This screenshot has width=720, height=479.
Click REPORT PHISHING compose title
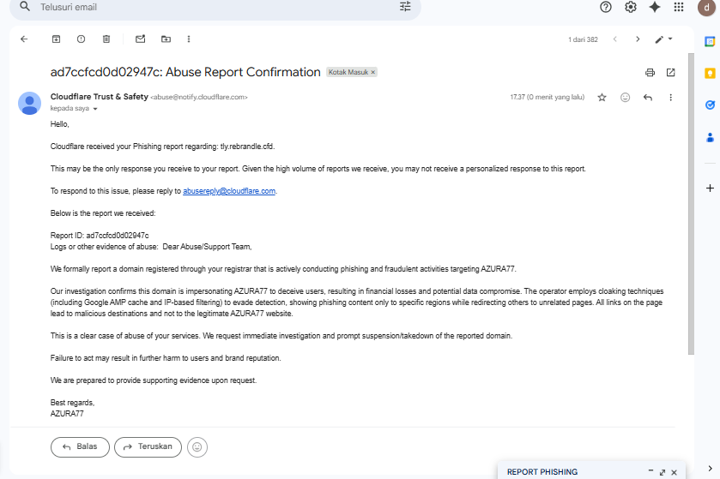(542, 472)
